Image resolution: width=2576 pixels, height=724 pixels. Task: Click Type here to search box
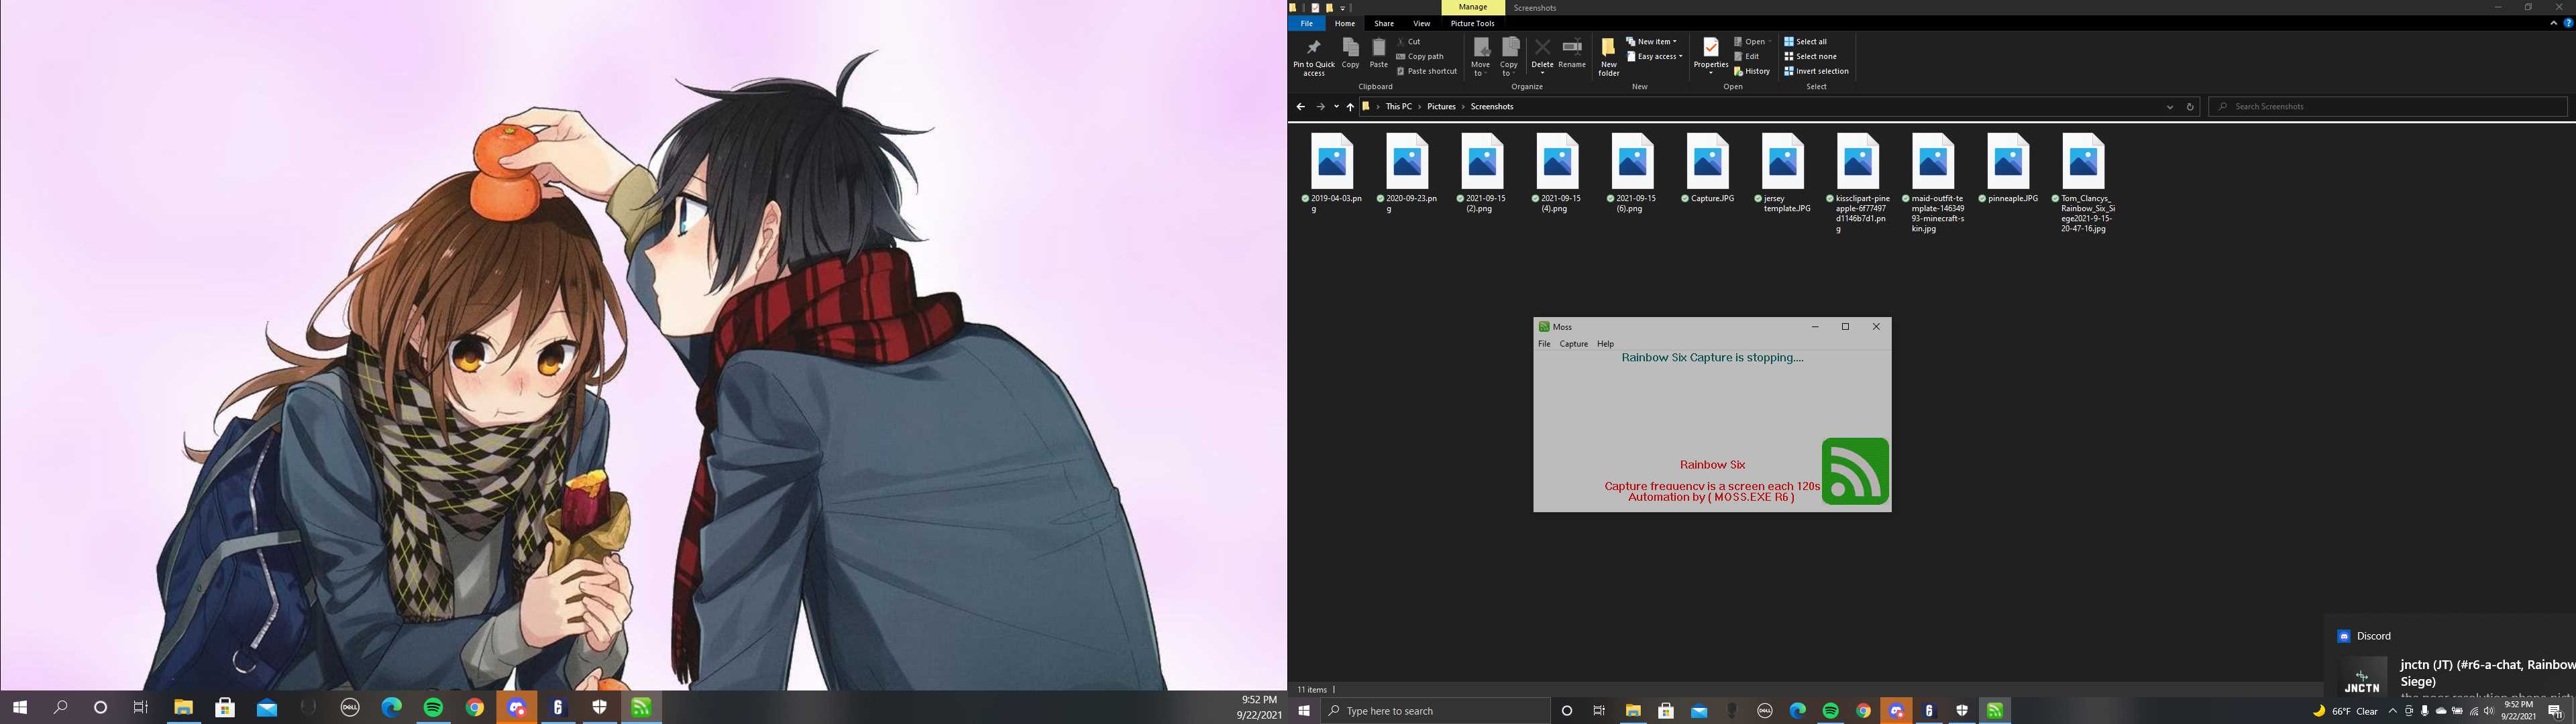point(1435,711)
